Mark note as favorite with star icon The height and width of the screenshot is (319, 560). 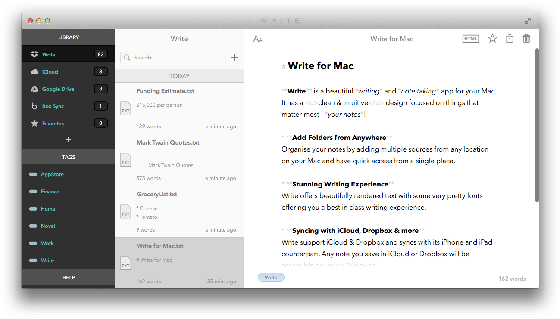coord(492,39)
